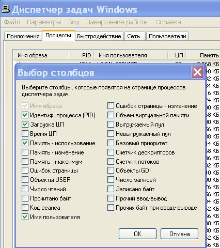Check Ошибок страницы - изменение checkbox
This screenshot has width=220, height=248.
tap(111, 106)
